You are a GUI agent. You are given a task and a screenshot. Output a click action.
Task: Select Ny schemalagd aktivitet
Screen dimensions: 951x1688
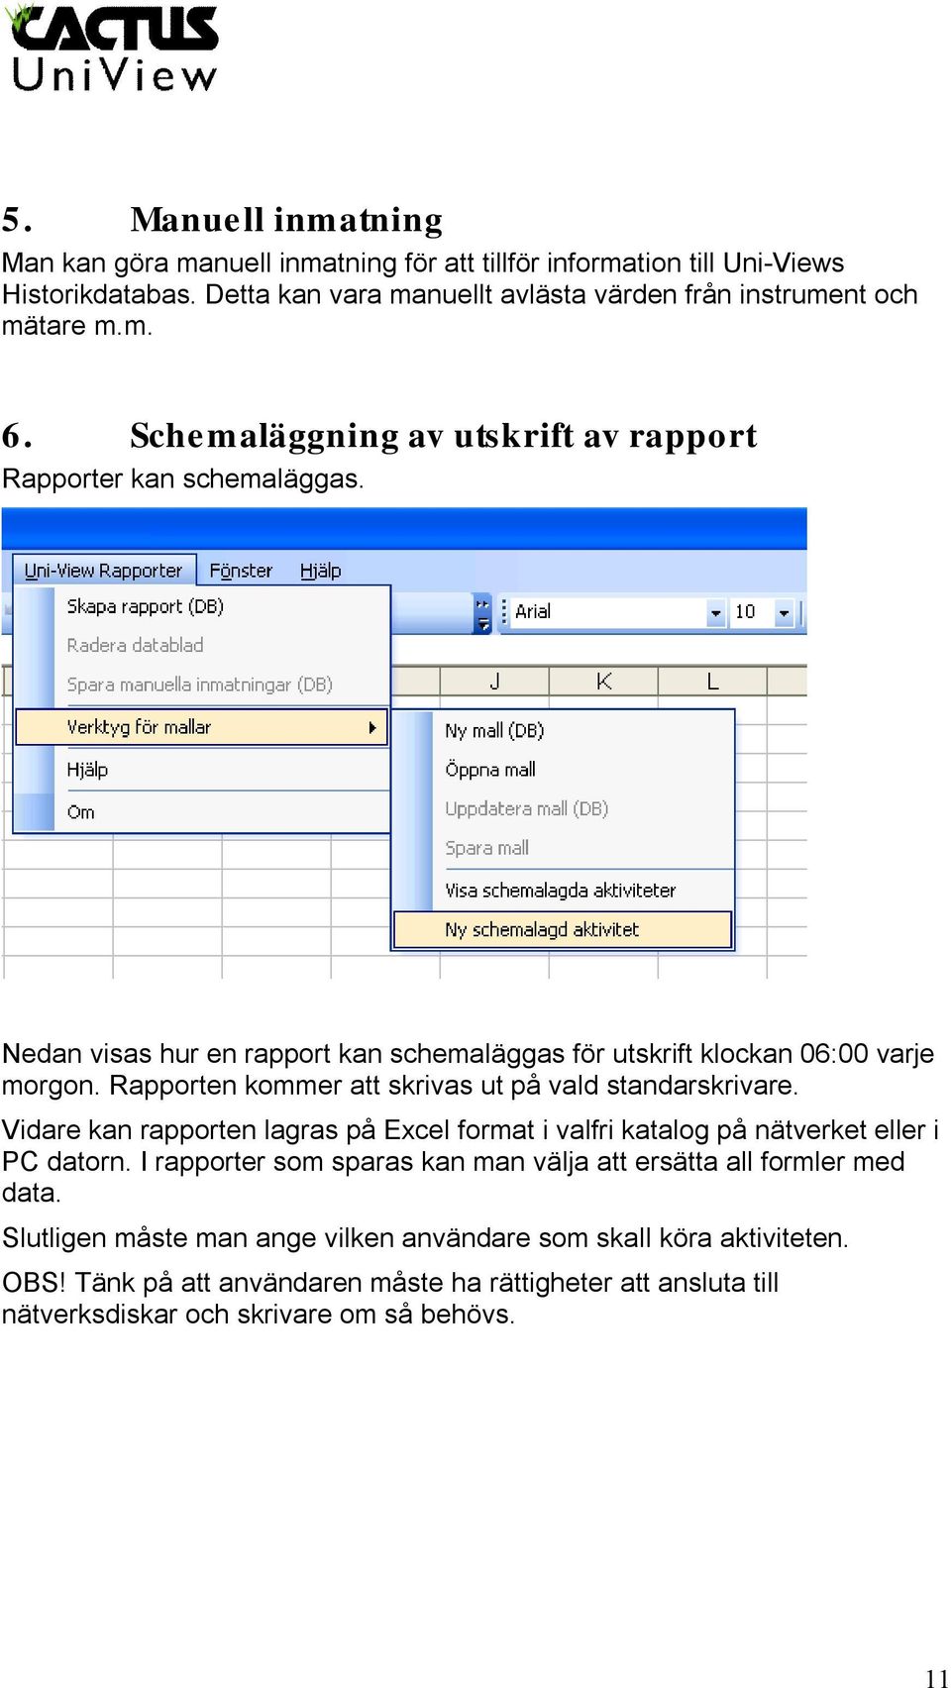tap(563, 930)
